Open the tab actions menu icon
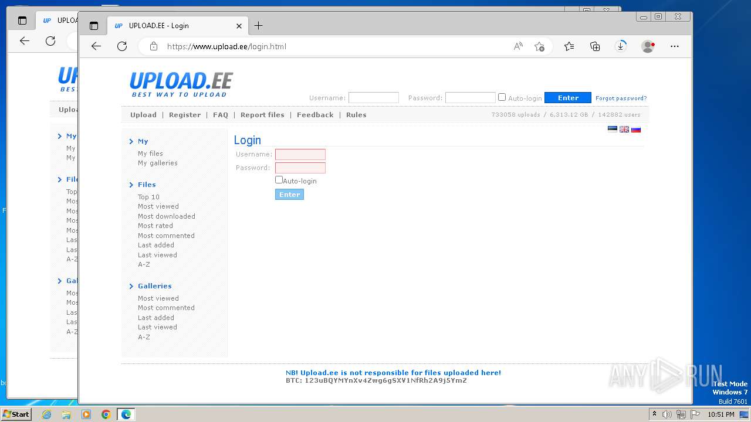Viewport: 751px width, 422px height. (94, 26)
